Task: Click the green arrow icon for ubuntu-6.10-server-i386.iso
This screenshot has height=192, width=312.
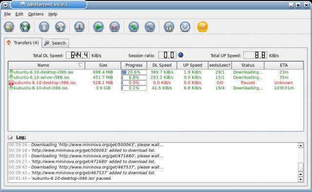Action: [11, 77]
